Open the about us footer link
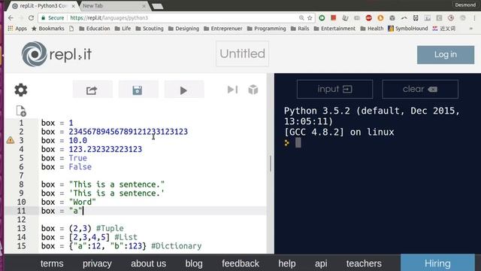 click(x=149, y=263)
